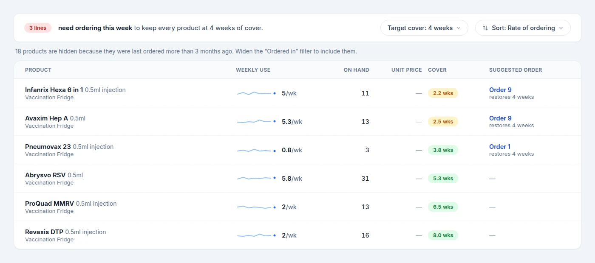
Task: Open the Target cover: 4 weeks dropdown
Action: pos(424,28)
